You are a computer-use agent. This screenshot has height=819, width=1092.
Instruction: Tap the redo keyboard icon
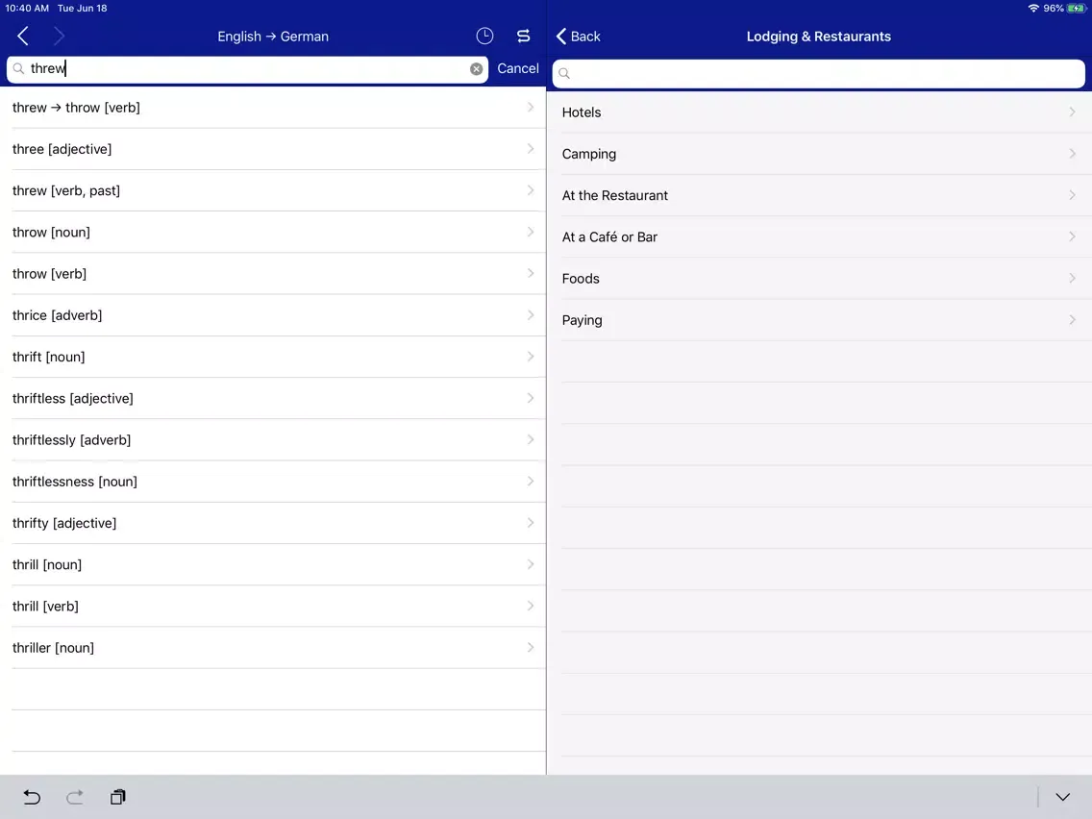(x=75, y=797)
